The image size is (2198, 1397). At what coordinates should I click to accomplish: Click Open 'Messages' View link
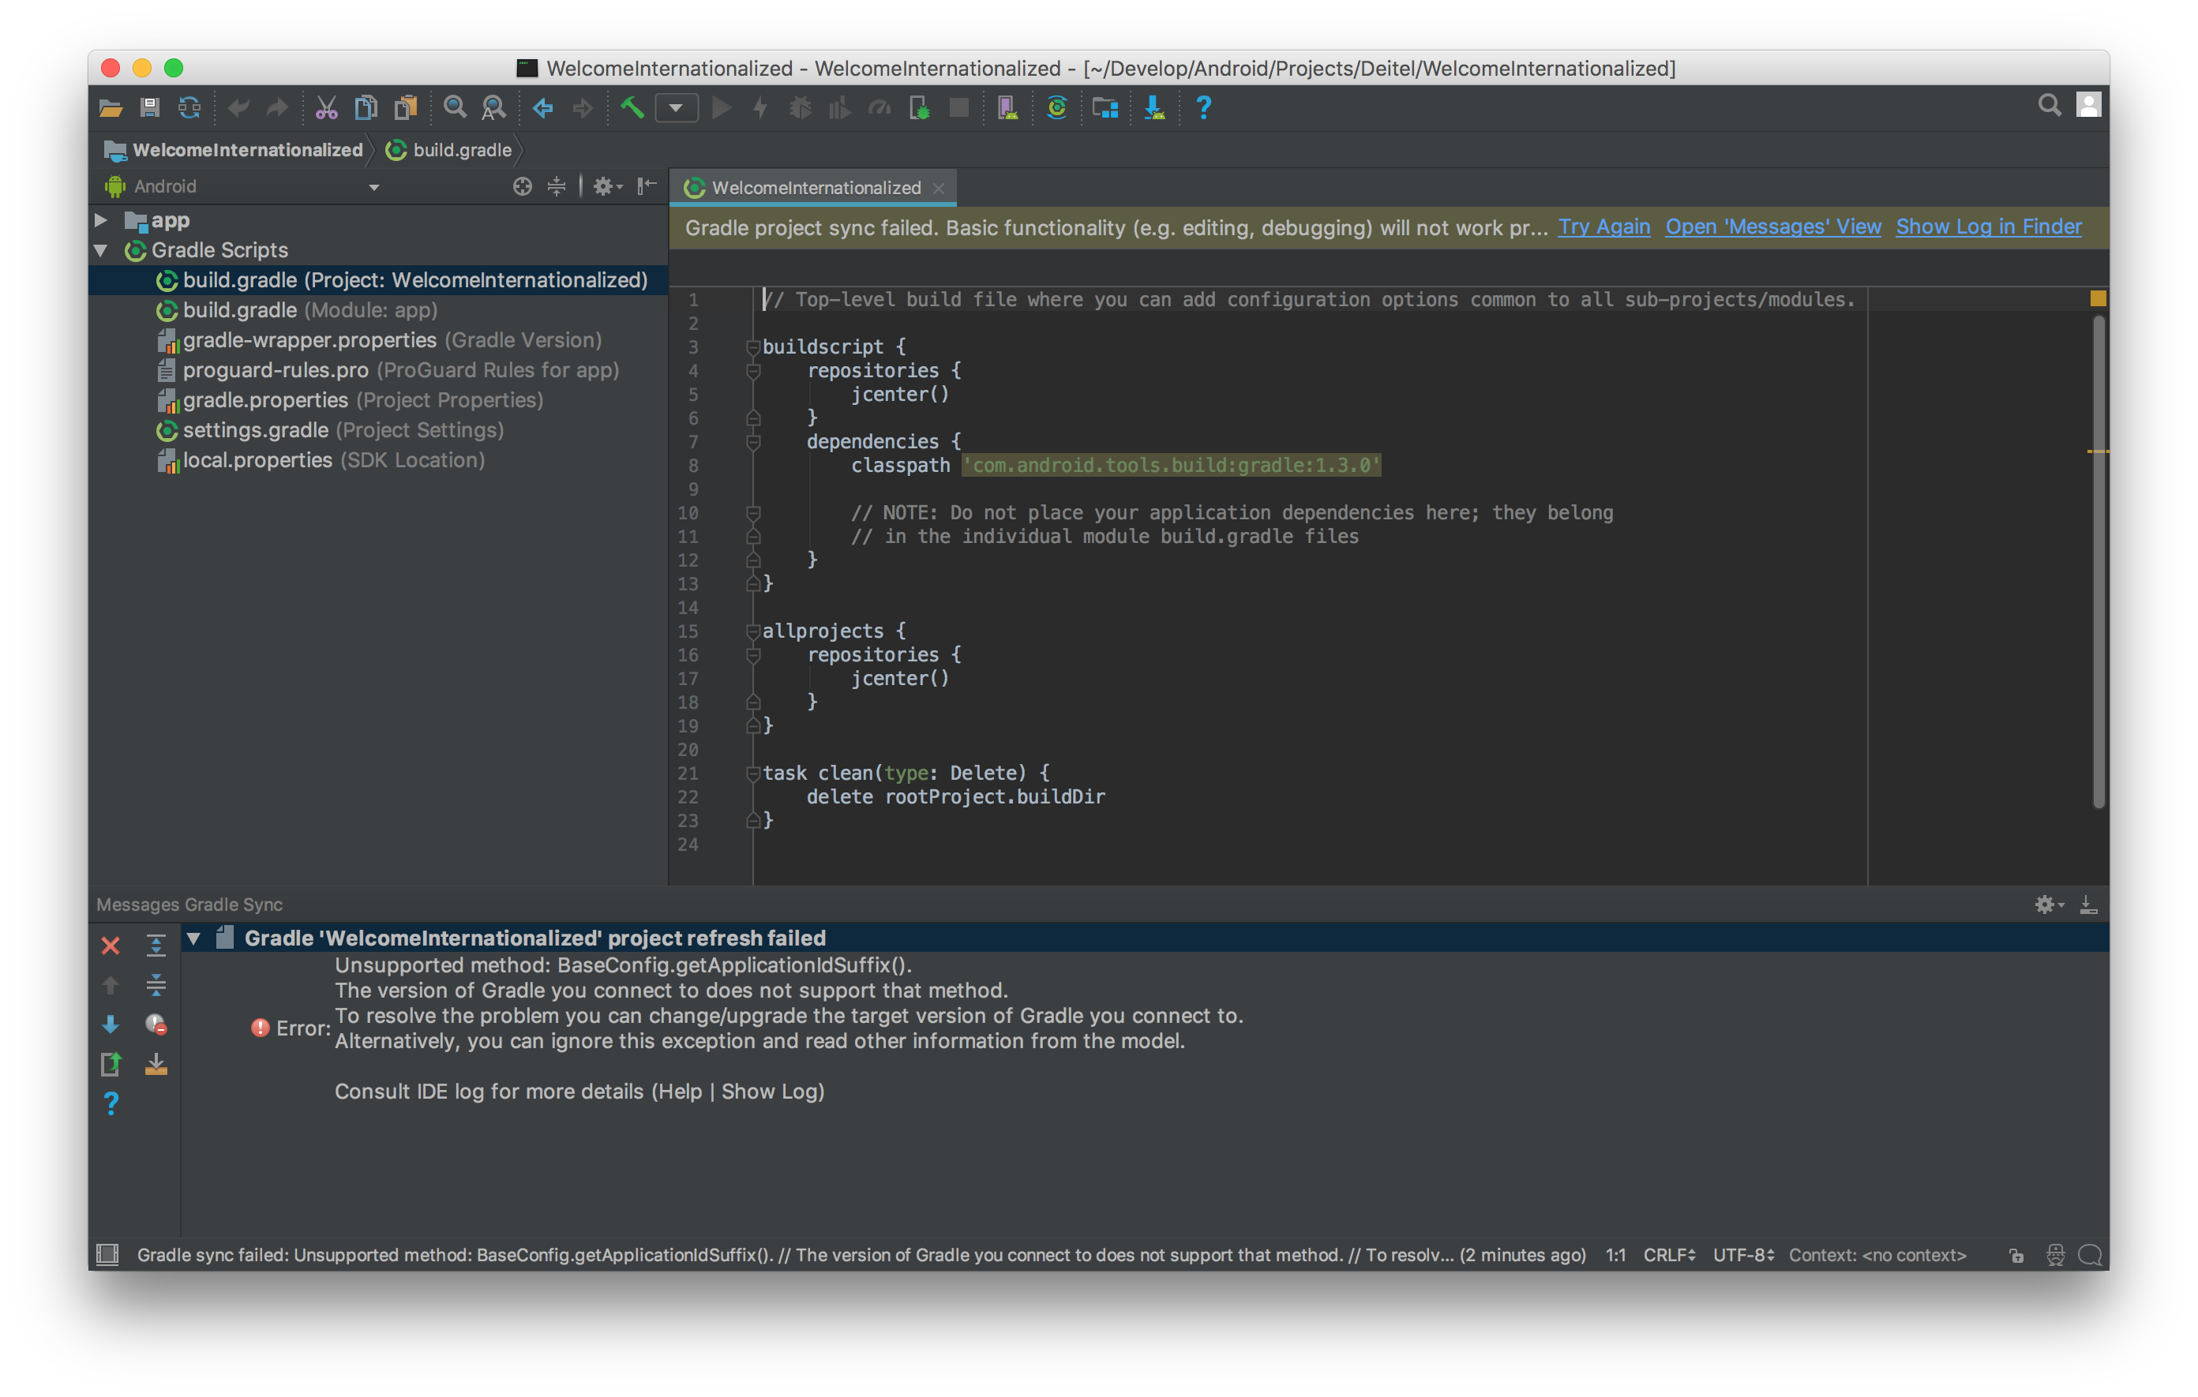coord(1772,227)
